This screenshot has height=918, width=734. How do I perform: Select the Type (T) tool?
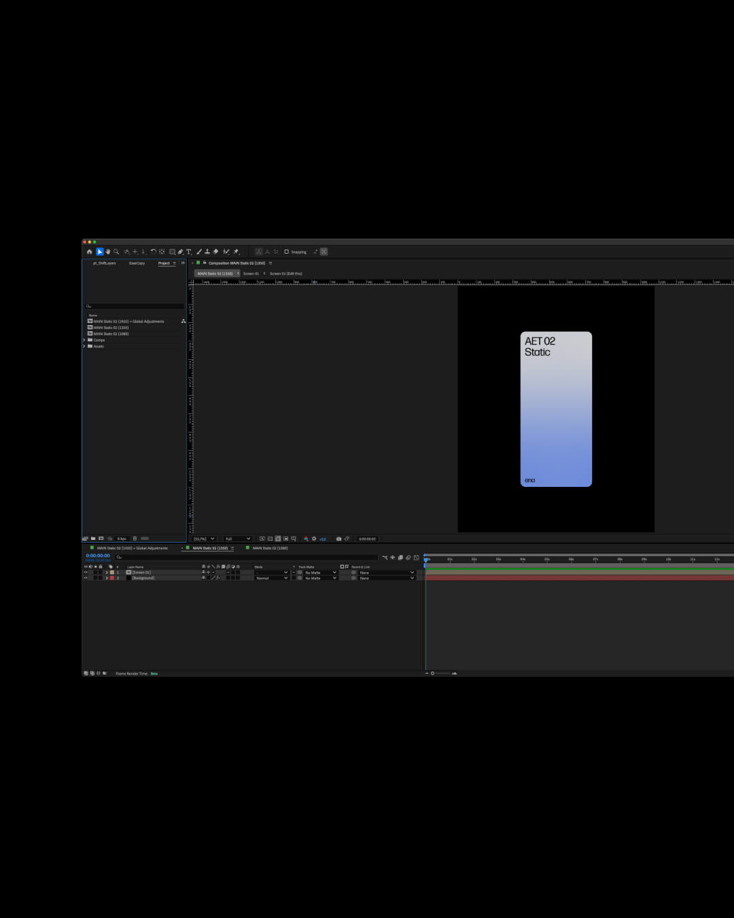tap(188, 252)
